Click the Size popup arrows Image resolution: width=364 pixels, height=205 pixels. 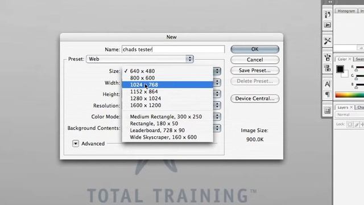click(x=217, y=71)
